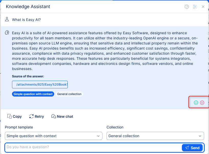
Task: Click the 'Simple question with context' tag
Action: (33, 94)
